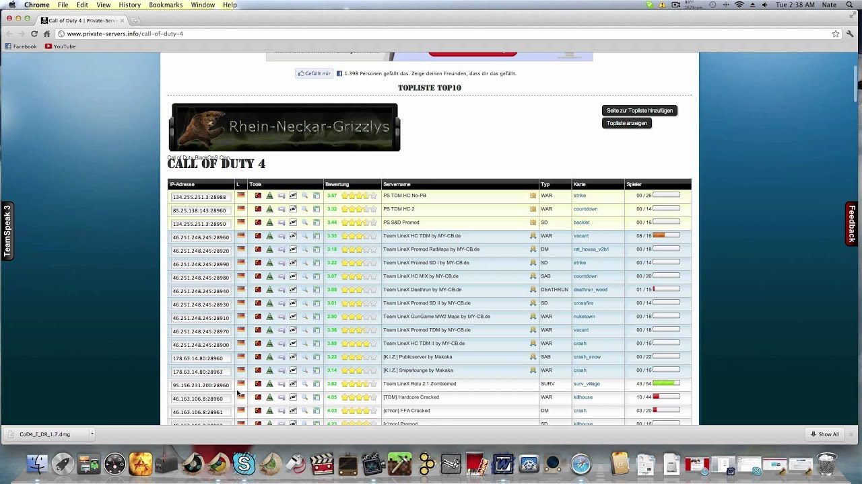Open the 'surv_village' map link
862x484 pixels.
tap(587, 384)
